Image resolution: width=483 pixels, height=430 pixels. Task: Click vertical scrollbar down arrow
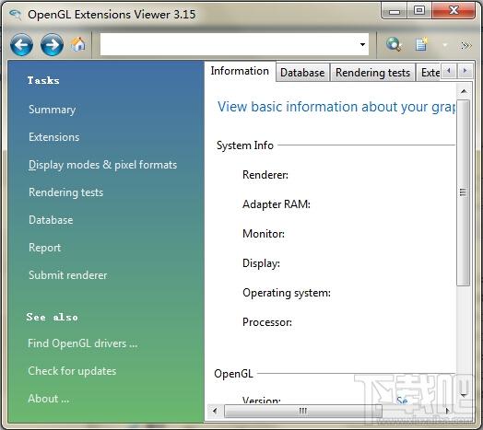[464, 395]
